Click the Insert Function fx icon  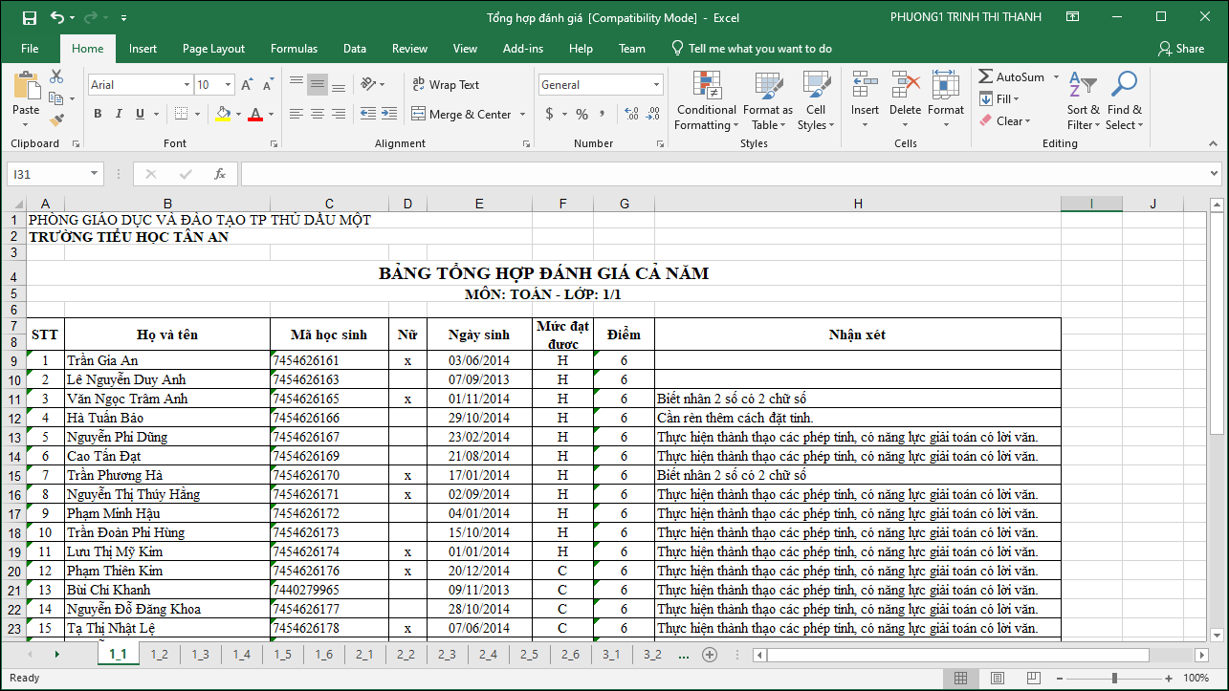click(220, 174)
